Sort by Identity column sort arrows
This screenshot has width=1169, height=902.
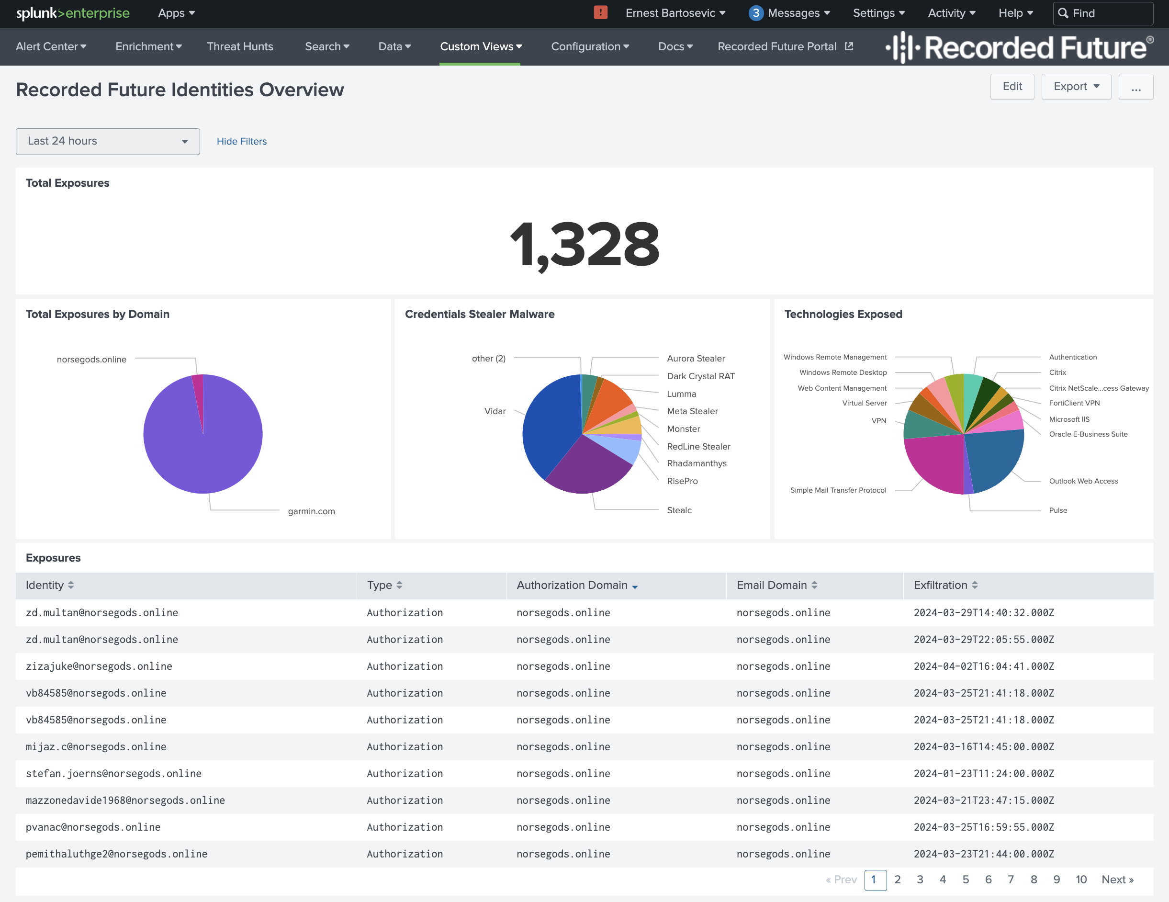[71, 585]
